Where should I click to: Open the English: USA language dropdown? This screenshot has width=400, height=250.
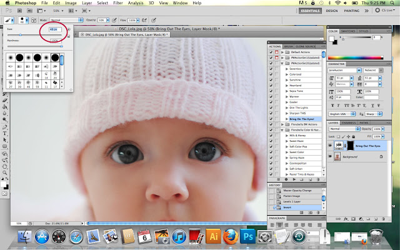click(342, 114)
